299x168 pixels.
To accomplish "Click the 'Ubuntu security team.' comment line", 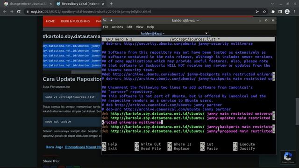I will pyautogui.click(x=128, y=70).
